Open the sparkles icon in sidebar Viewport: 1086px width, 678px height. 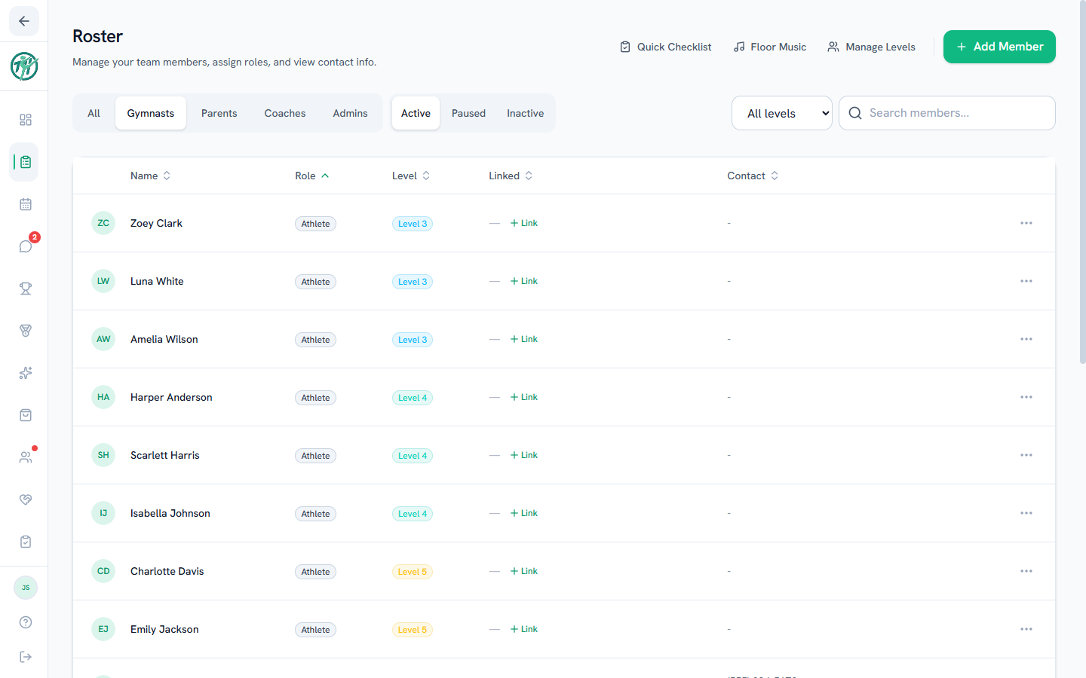26,373
